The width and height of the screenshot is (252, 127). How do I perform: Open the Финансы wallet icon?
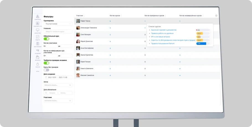pos(37,57)
